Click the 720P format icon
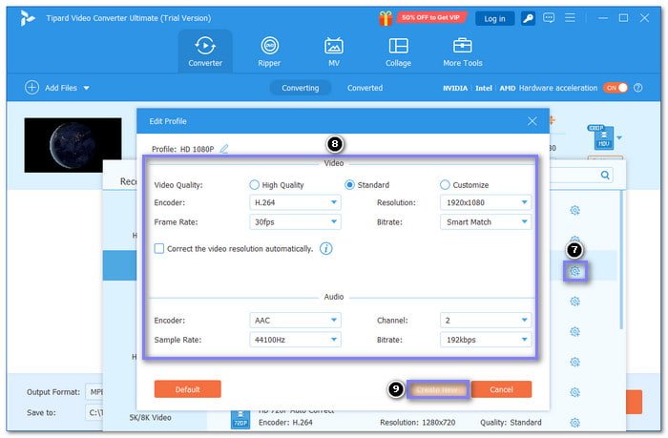This screenshot has width=668, height=438. pos(240,419)
